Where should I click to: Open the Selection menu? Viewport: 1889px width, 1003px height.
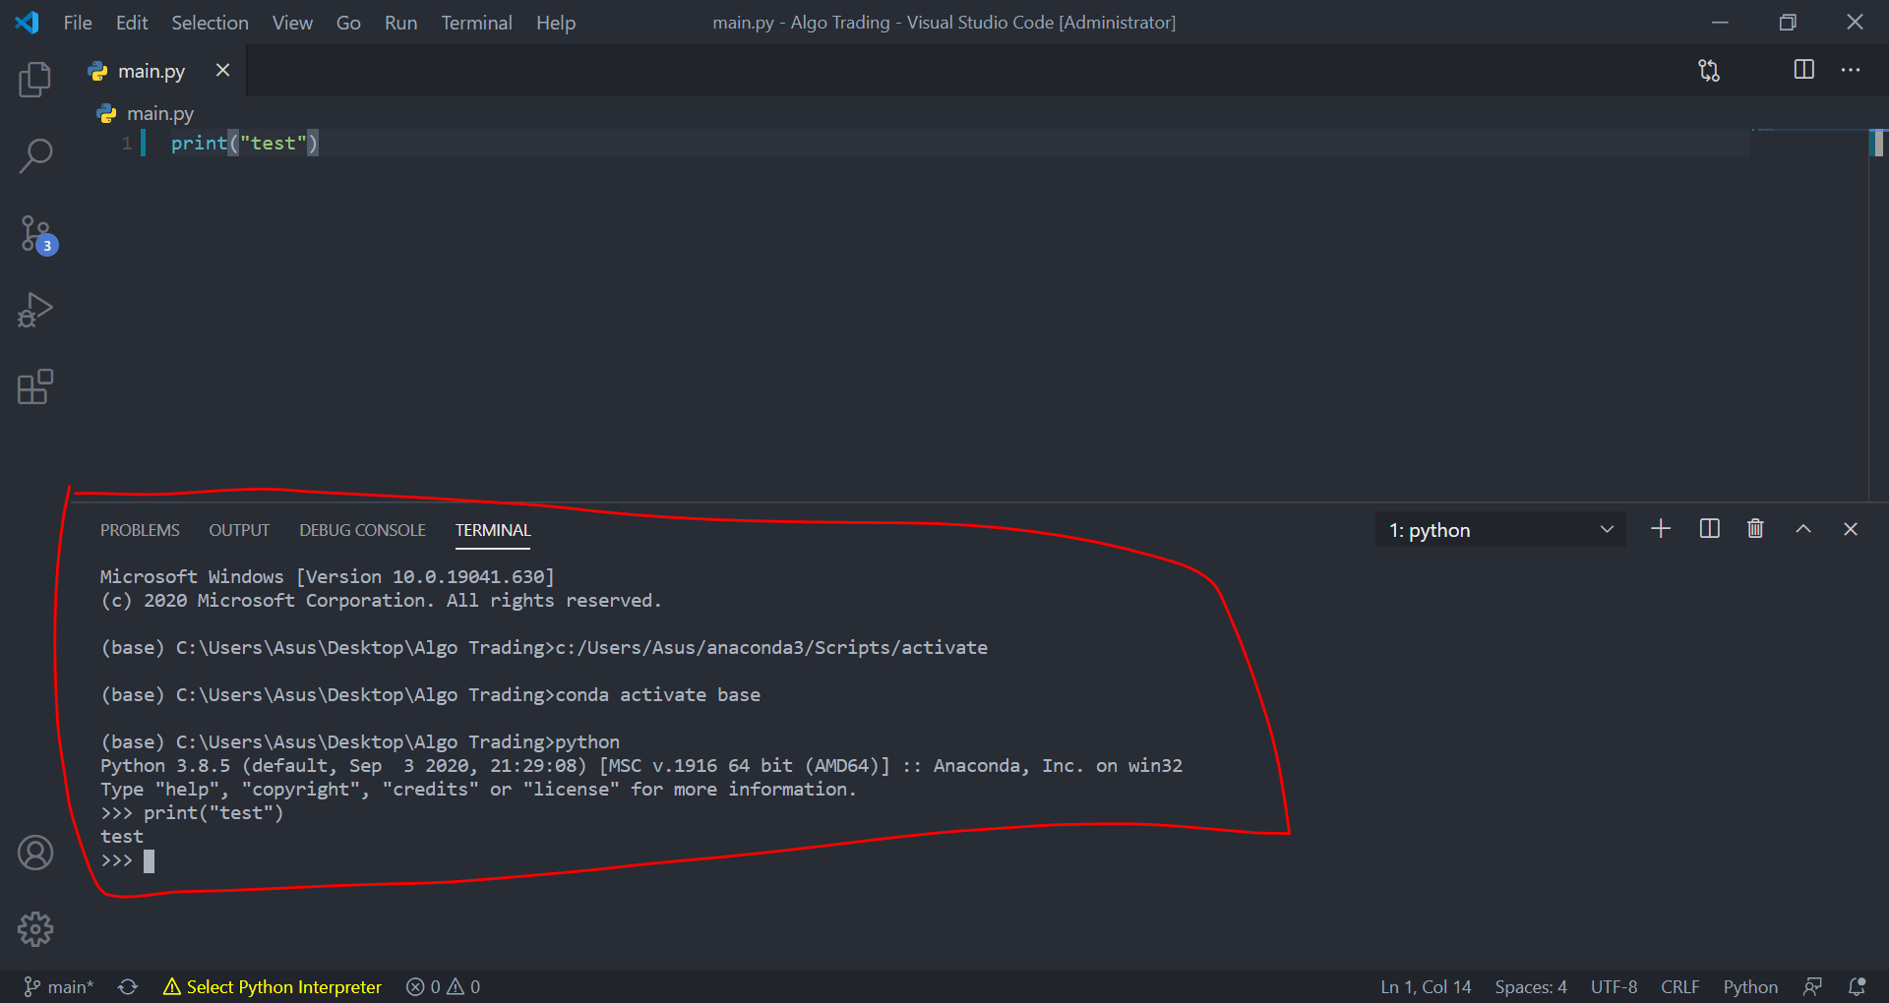(x=210, y=22)
